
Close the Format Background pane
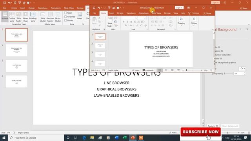247,29
